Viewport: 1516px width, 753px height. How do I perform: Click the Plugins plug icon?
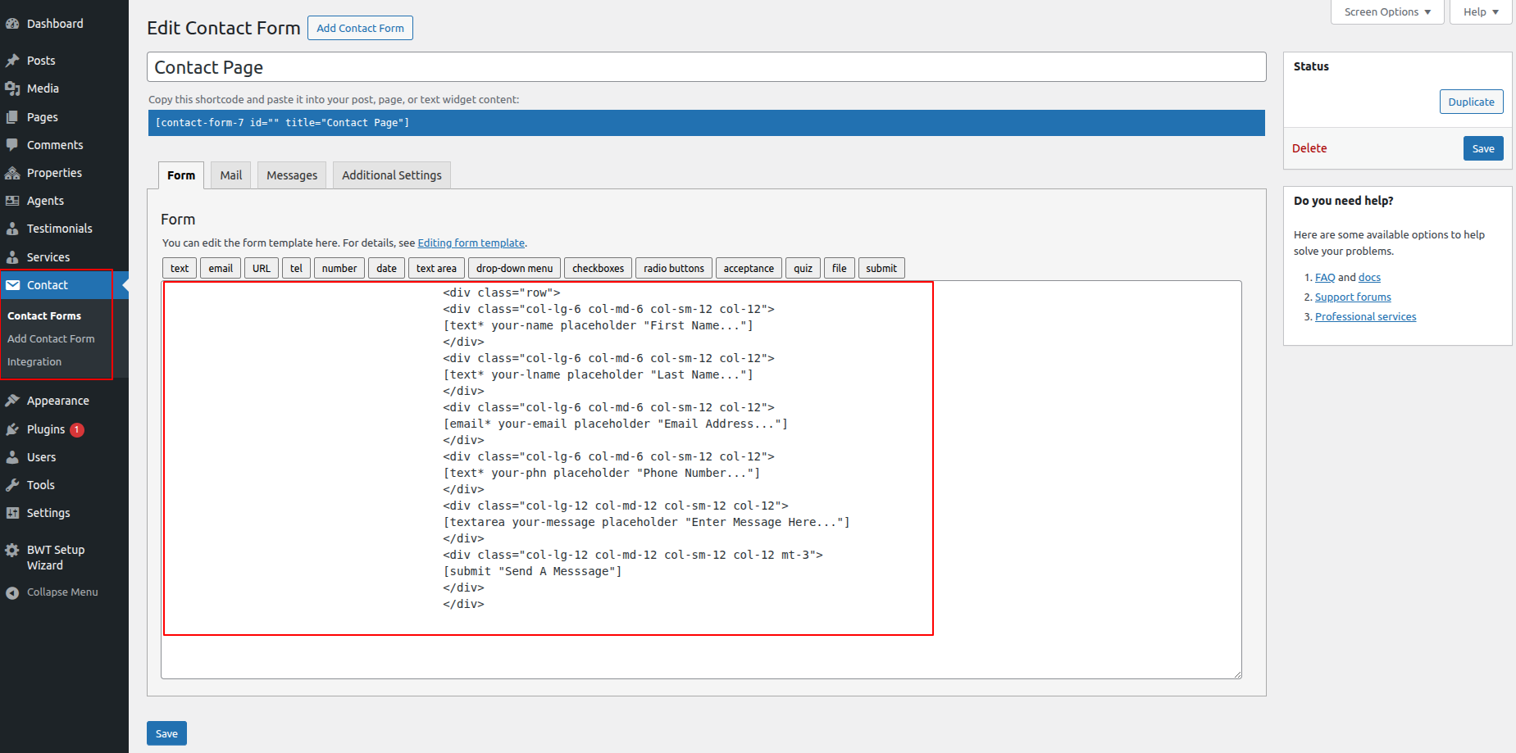coord(12,429)
